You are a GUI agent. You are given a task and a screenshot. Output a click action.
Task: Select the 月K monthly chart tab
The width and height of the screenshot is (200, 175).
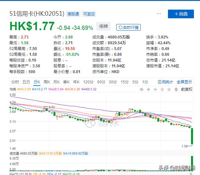[57, 82]
